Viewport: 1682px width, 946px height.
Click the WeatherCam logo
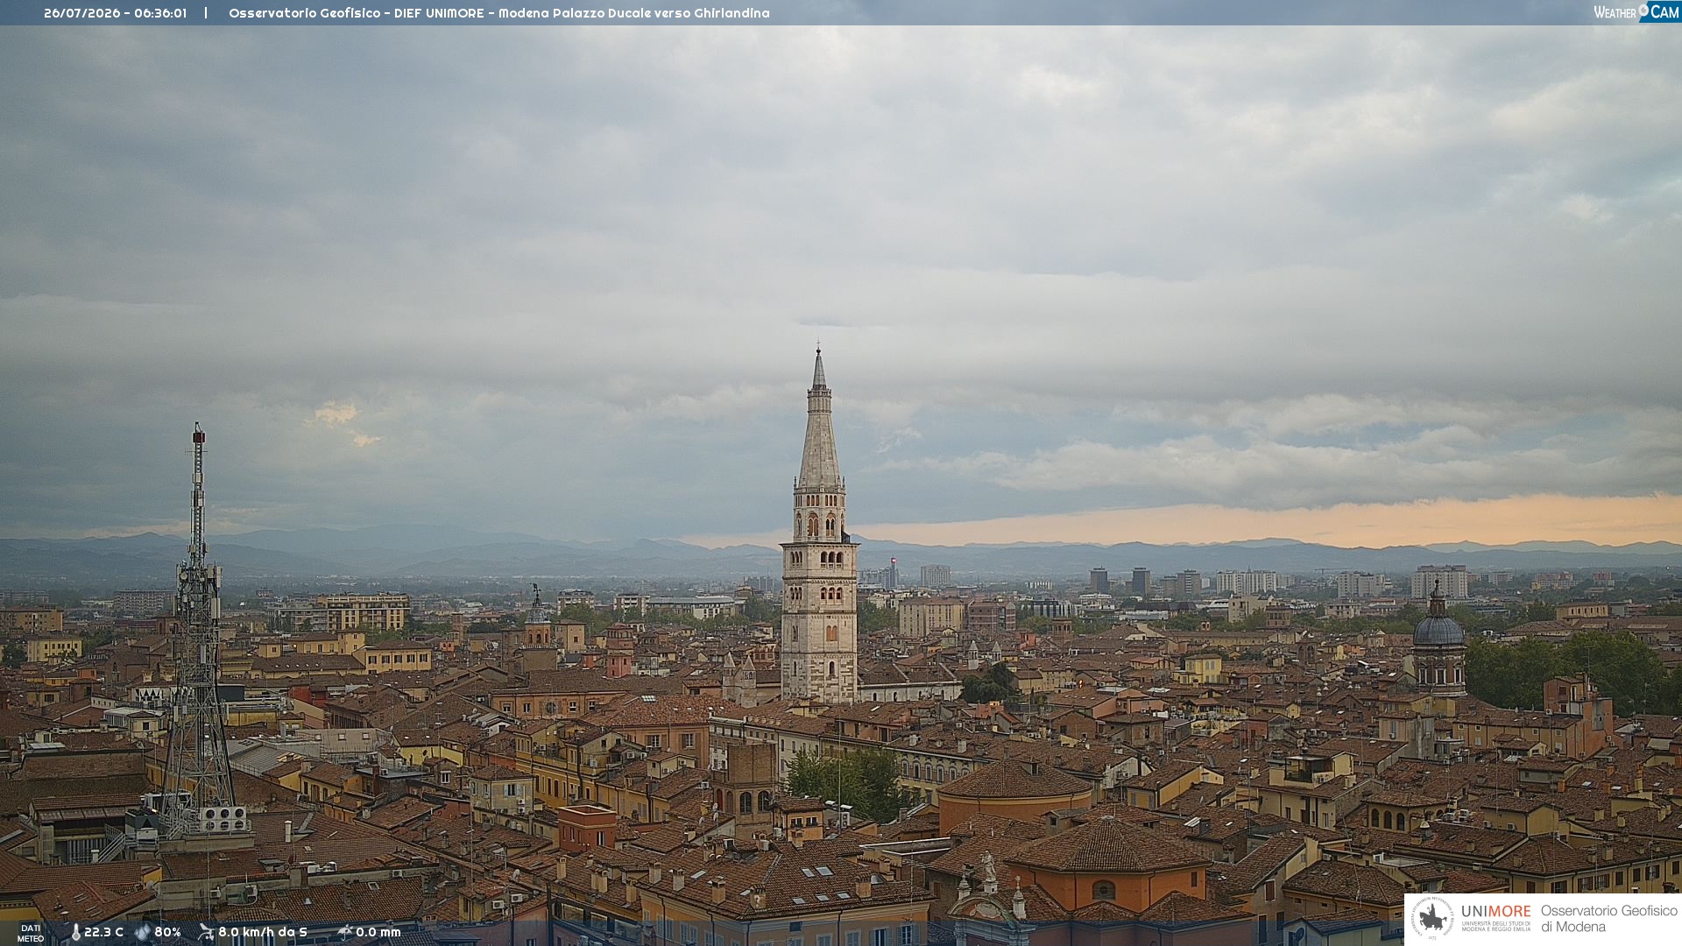tap(1636, 12)
